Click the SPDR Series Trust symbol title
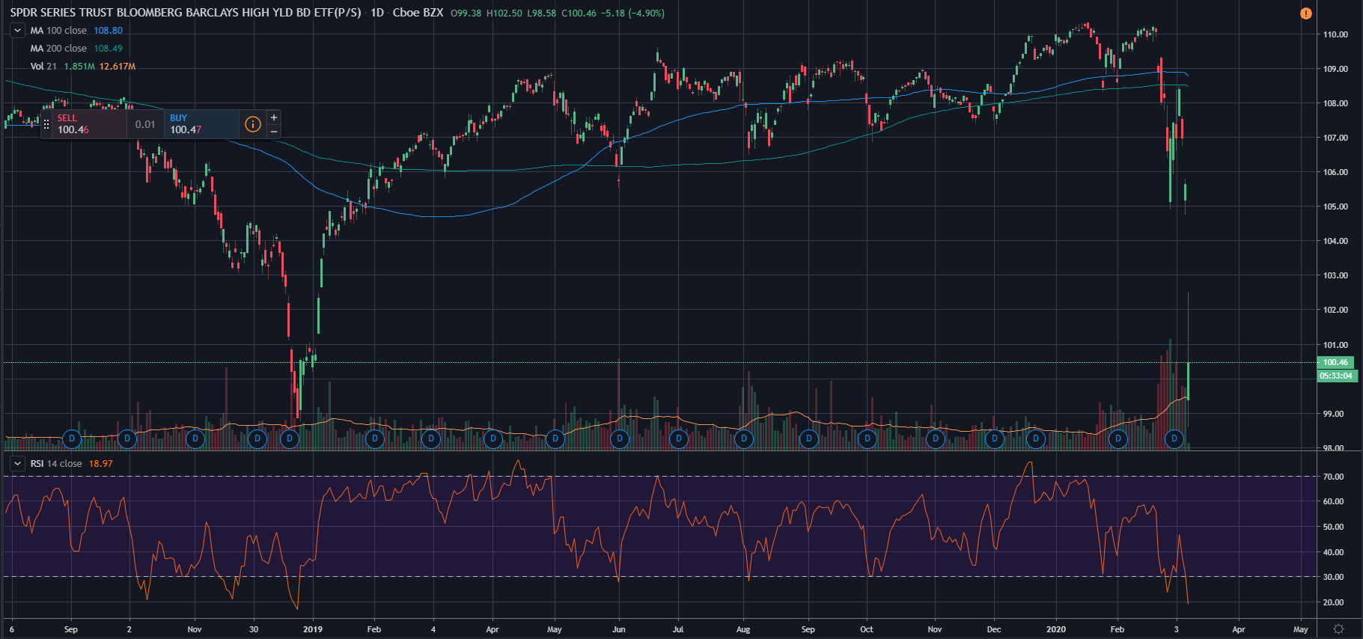The image size is (1363, 639). point(185,13)
